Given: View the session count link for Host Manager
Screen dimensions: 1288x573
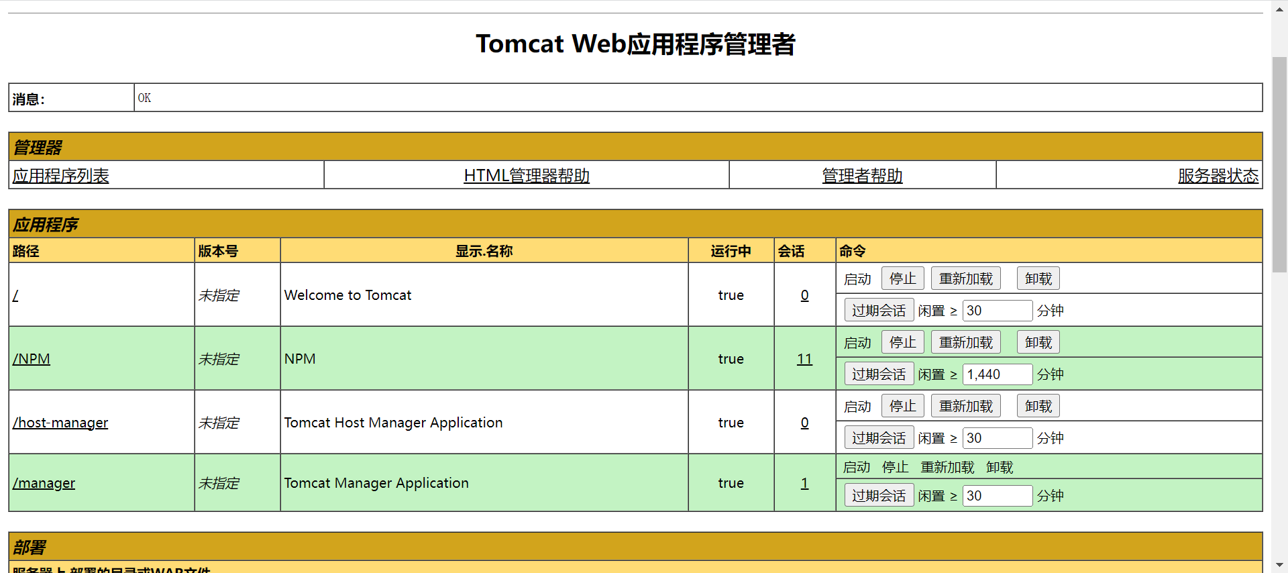Looking at the screenshot, I should tap(804, 423).
